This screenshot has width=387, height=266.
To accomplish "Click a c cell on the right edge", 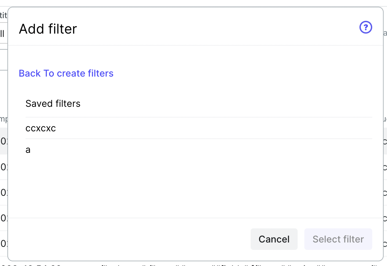I will tap(385, 142).
